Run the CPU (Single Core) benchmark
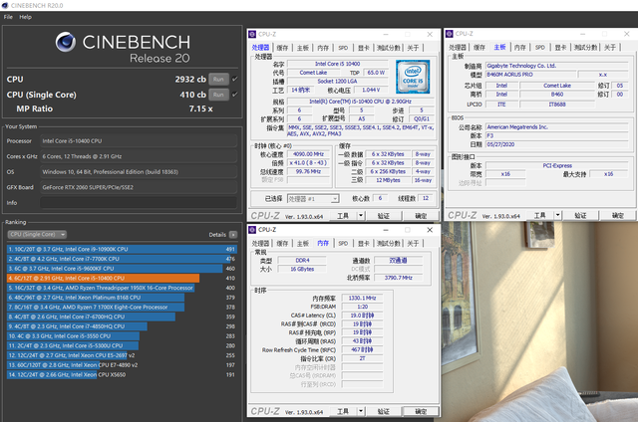 pyautogui.click(x=218, y=95)
